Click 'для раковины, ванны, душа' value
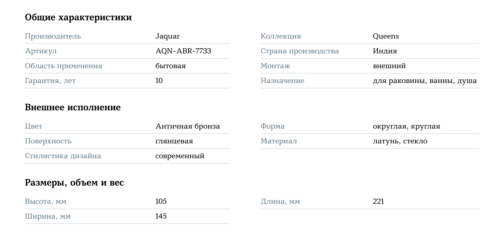The width and height of the screenshot is (499, 235). (425, 81)
